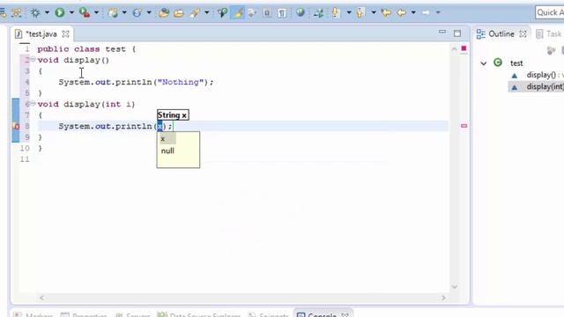
Task: Close the test.java editor tab
Action: tap(65, 34)
